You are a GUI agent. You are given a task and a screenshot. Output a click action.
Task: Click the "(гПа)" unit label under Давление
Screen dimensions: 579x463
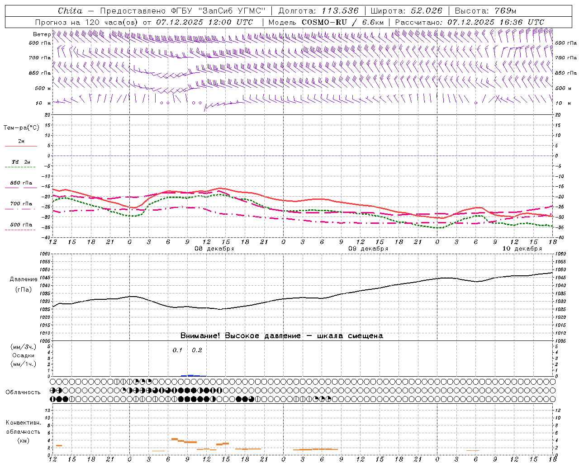[x=23, y=290]
